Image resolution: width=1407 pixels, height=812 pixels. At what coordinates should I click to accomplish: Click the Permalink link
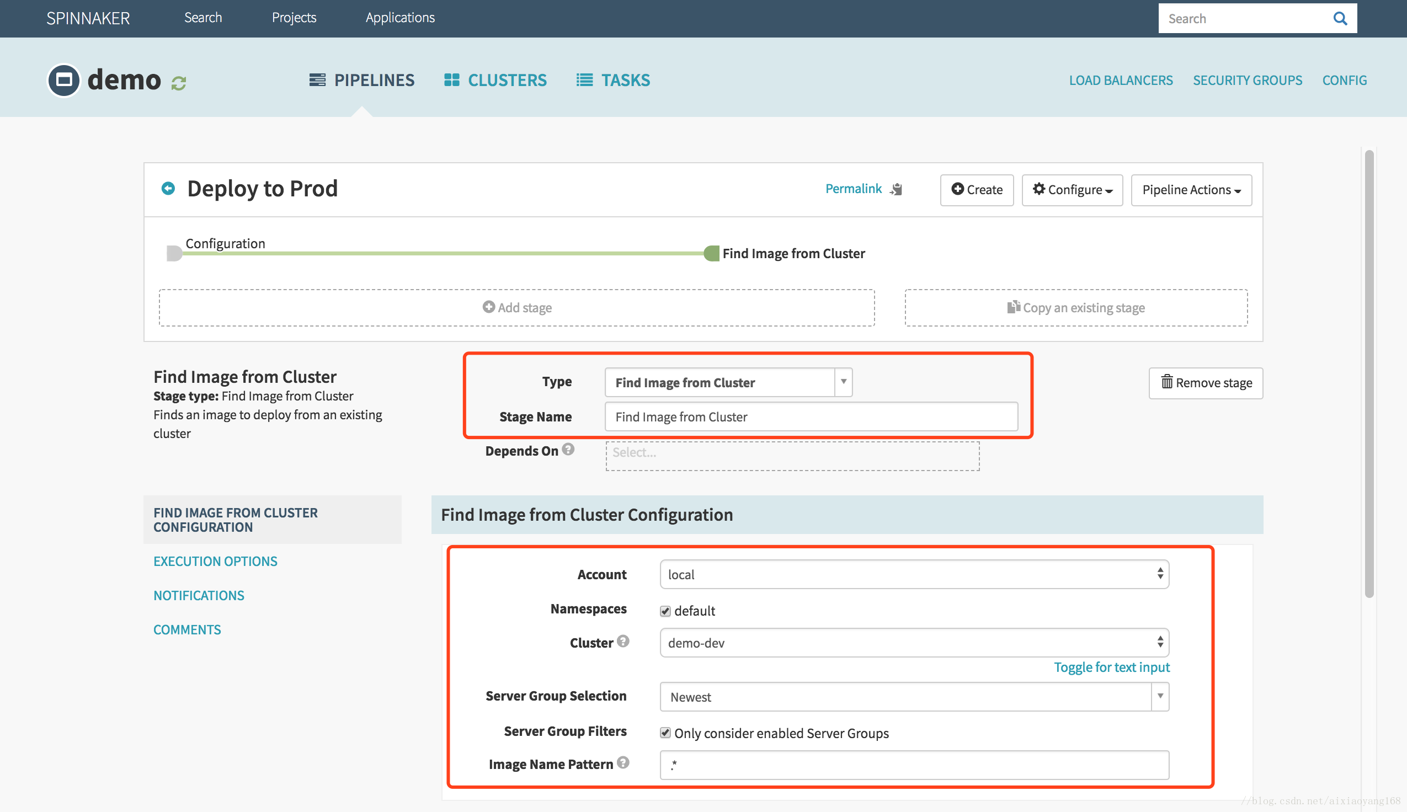(853, 189)
